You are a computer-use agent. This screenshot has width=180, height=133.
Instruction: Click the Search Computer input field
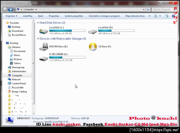coord(162,9)
